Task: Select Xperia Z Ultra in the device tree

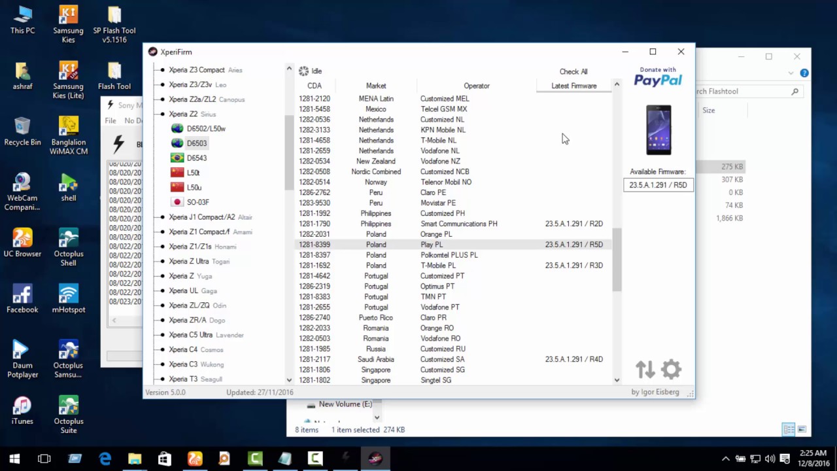Action: click(x=190, y=261)
